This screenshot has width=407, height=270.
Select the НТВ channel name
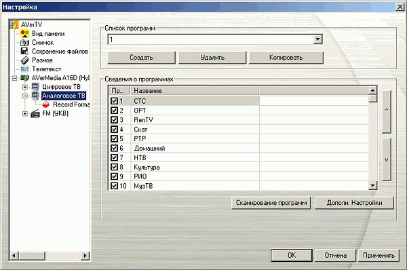pyautogui.click(x=140, y=157)
